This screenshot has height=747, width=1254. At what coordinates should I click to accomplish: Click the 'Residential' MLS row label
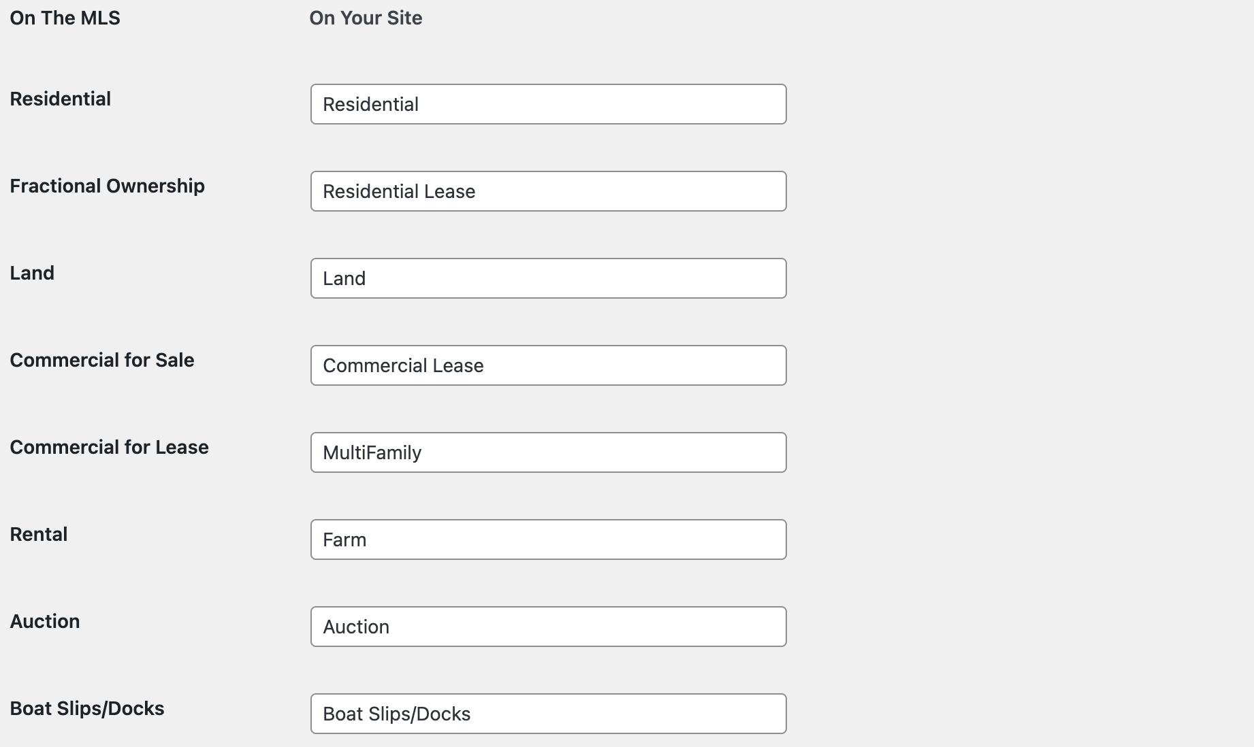coord(60,99)
